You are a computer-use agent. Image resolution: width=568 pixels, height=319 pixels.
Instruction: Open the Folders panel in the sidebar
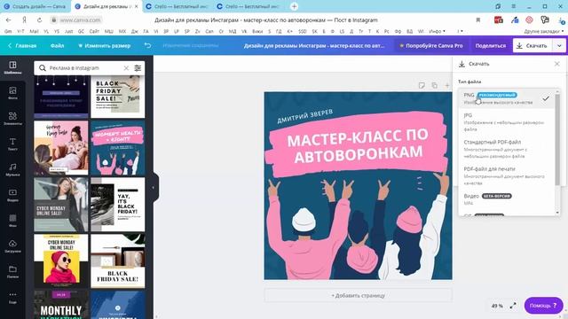pyautogui.click(x=12, y=272)
